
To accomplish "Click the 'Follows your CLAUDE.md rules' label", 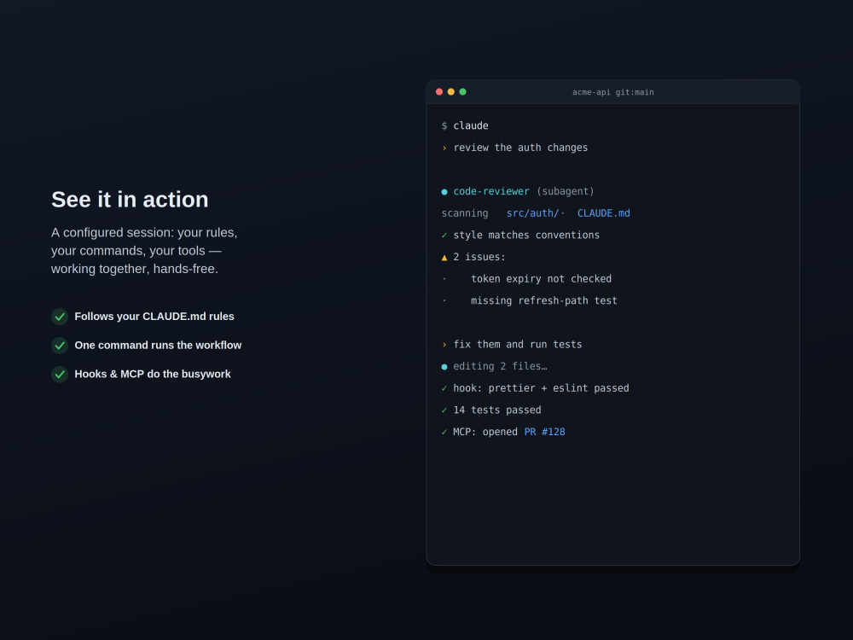I will coord(154,317).
